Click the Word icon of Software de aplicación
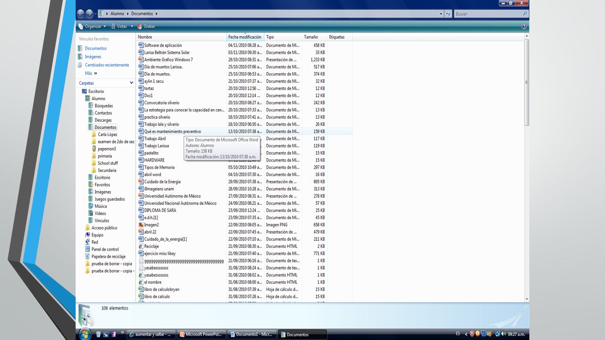Viewport: 605px width, 340px height. click(x=141, y=45)
